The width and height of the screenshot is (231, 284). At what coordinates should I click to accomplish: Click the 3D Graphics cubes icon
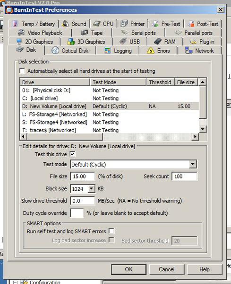coord(71,42)
